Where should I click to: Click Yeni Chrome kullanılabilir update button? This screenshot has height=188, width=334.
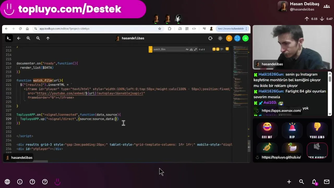coord(231,29)
